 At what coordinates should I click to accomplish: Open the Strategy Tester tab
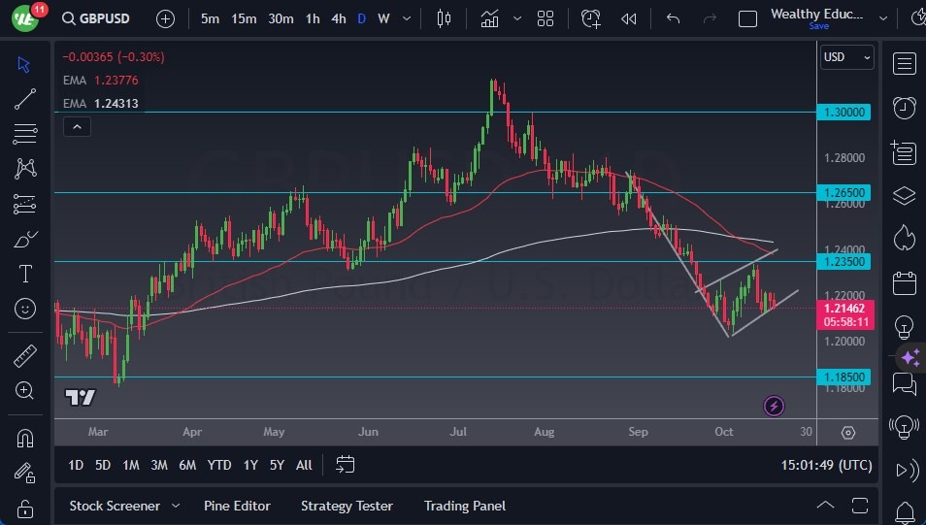[347, 506]
